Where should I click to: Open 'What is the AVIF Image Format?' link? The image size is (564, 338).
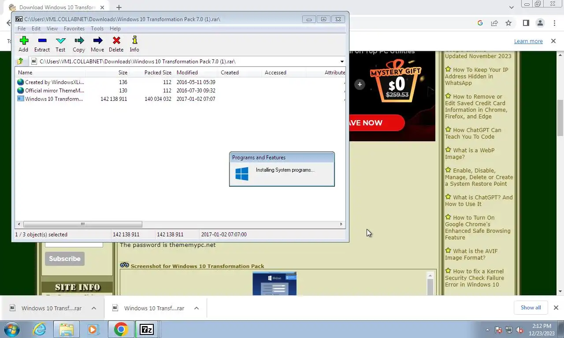(x=471, y=254)
